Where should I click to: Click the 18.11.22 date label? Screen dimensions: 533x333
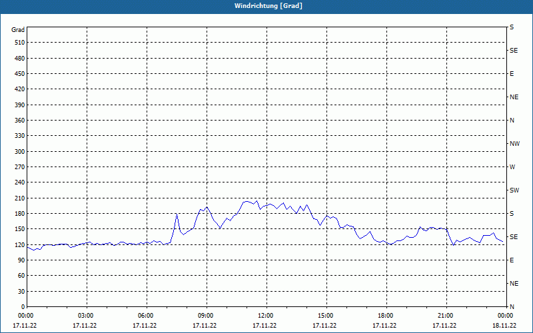504,326
